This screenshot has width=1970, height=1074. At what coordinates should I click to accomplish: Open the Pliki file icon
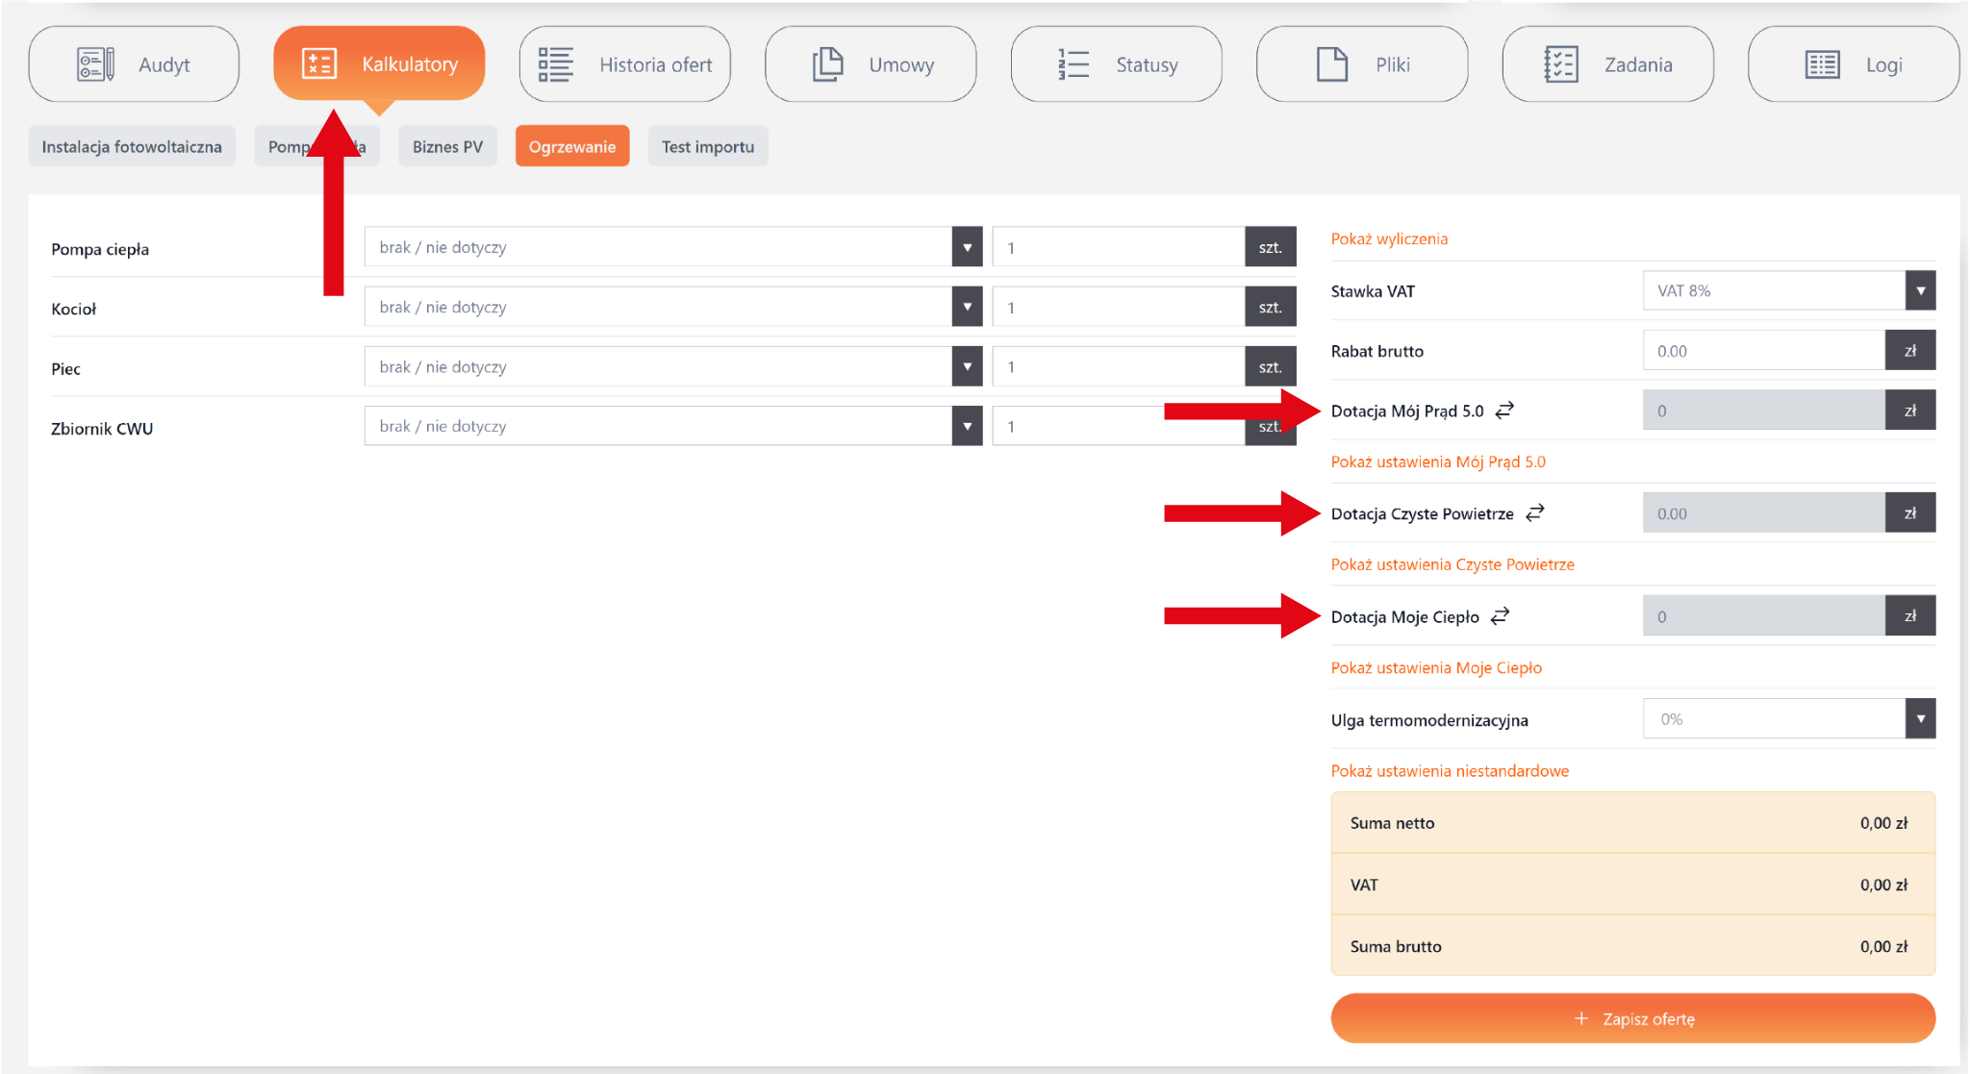click(1332, 64)
